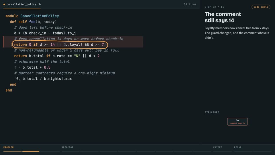275x155 pixels.
Task: Click the paragraph about loyalty members cancelling free
Action: tap(237, 33)
